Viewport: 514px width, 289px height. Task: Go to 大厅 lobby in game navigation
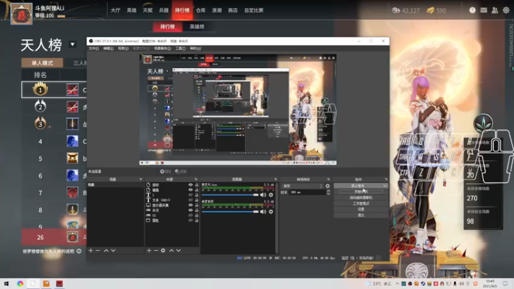coord(116,10)
